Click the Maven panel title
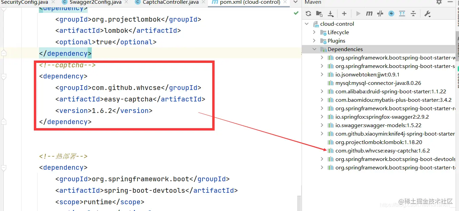This screenshot has width=459, height=211. pos(313,2)
